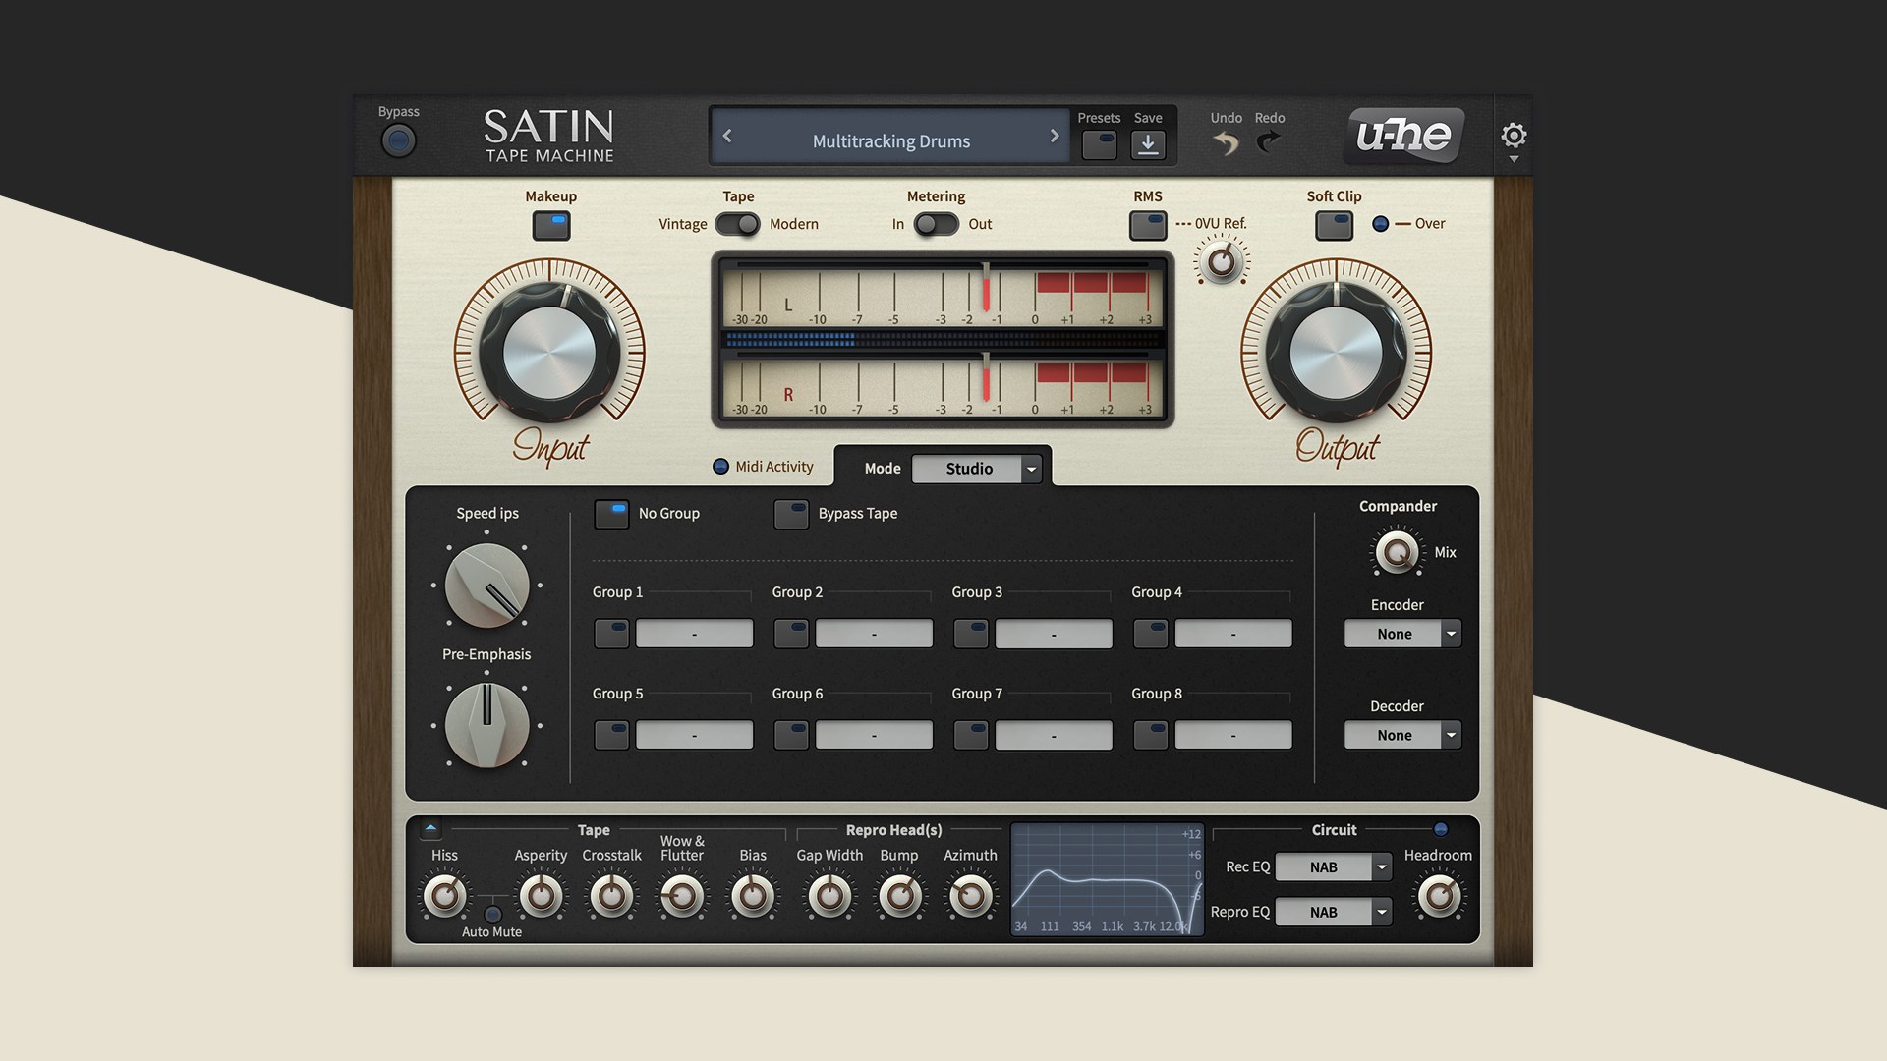Viewport: 1887px width, 1061px height.
Task: Set Metering to In
Action: (925, 225)
